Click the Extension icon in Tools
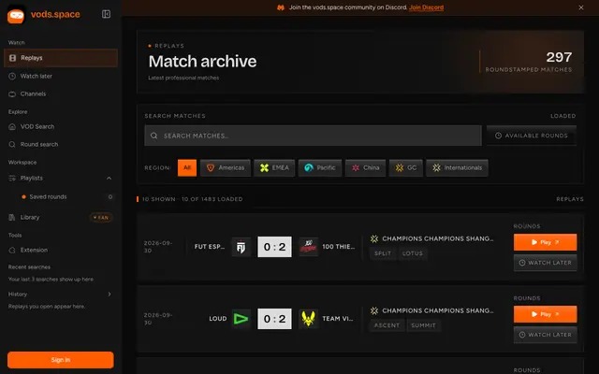The height and width of the screenshot is (374, 599). (12, 250)
